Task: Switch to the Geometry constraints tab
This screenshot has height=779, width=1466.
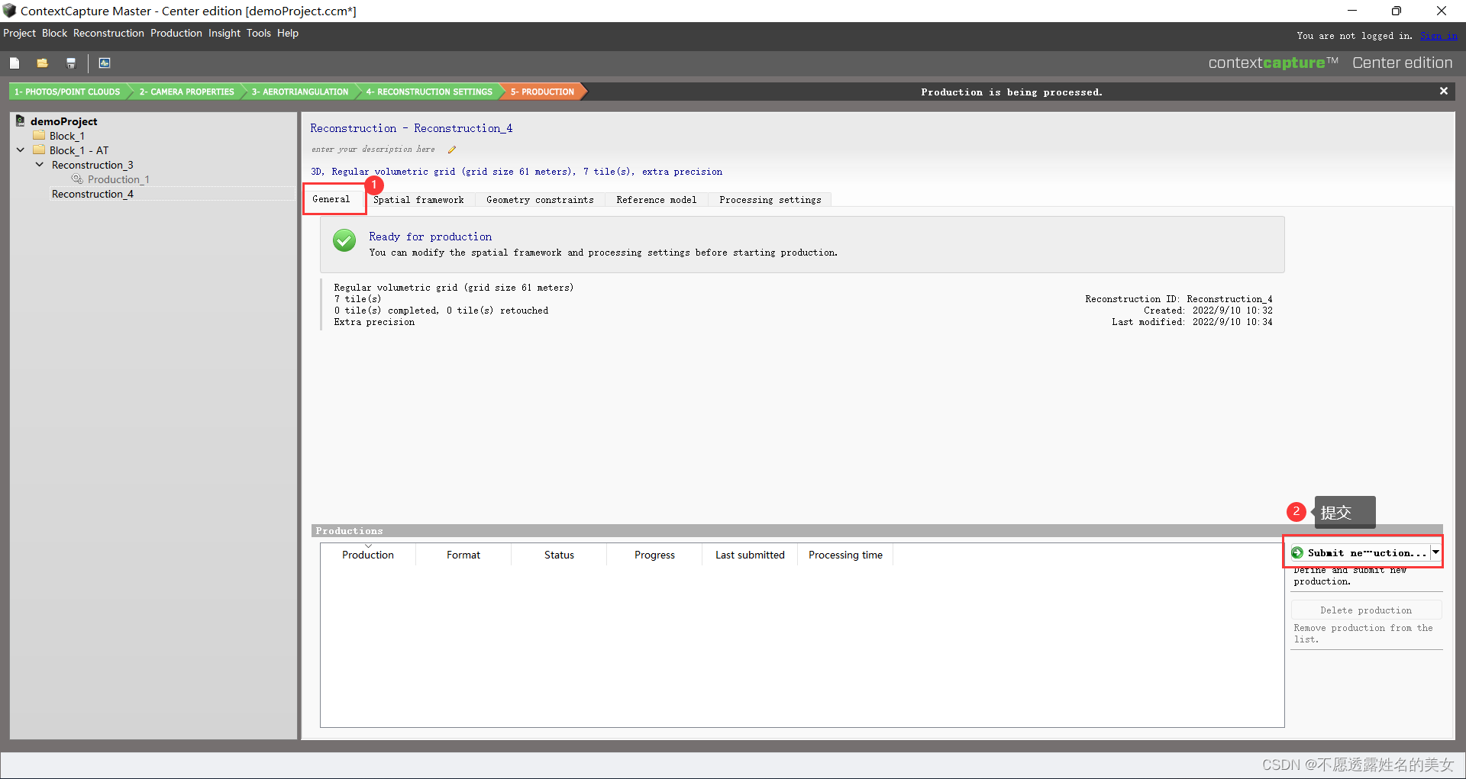Action: [x=540, y=200]
